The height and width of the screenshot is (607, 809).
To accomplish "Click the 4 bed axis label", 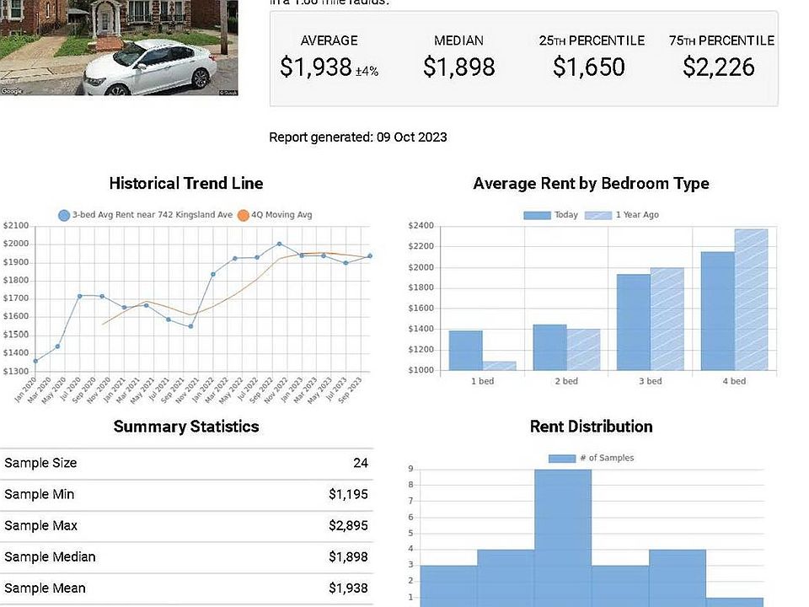I will (734, 381).
